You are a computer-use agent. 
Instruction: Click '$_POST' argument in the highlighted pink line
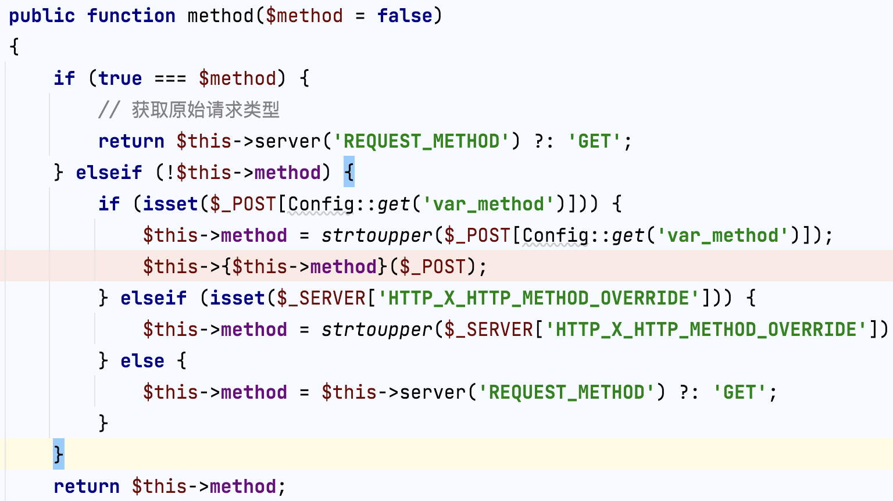click(x=433, y=267)
